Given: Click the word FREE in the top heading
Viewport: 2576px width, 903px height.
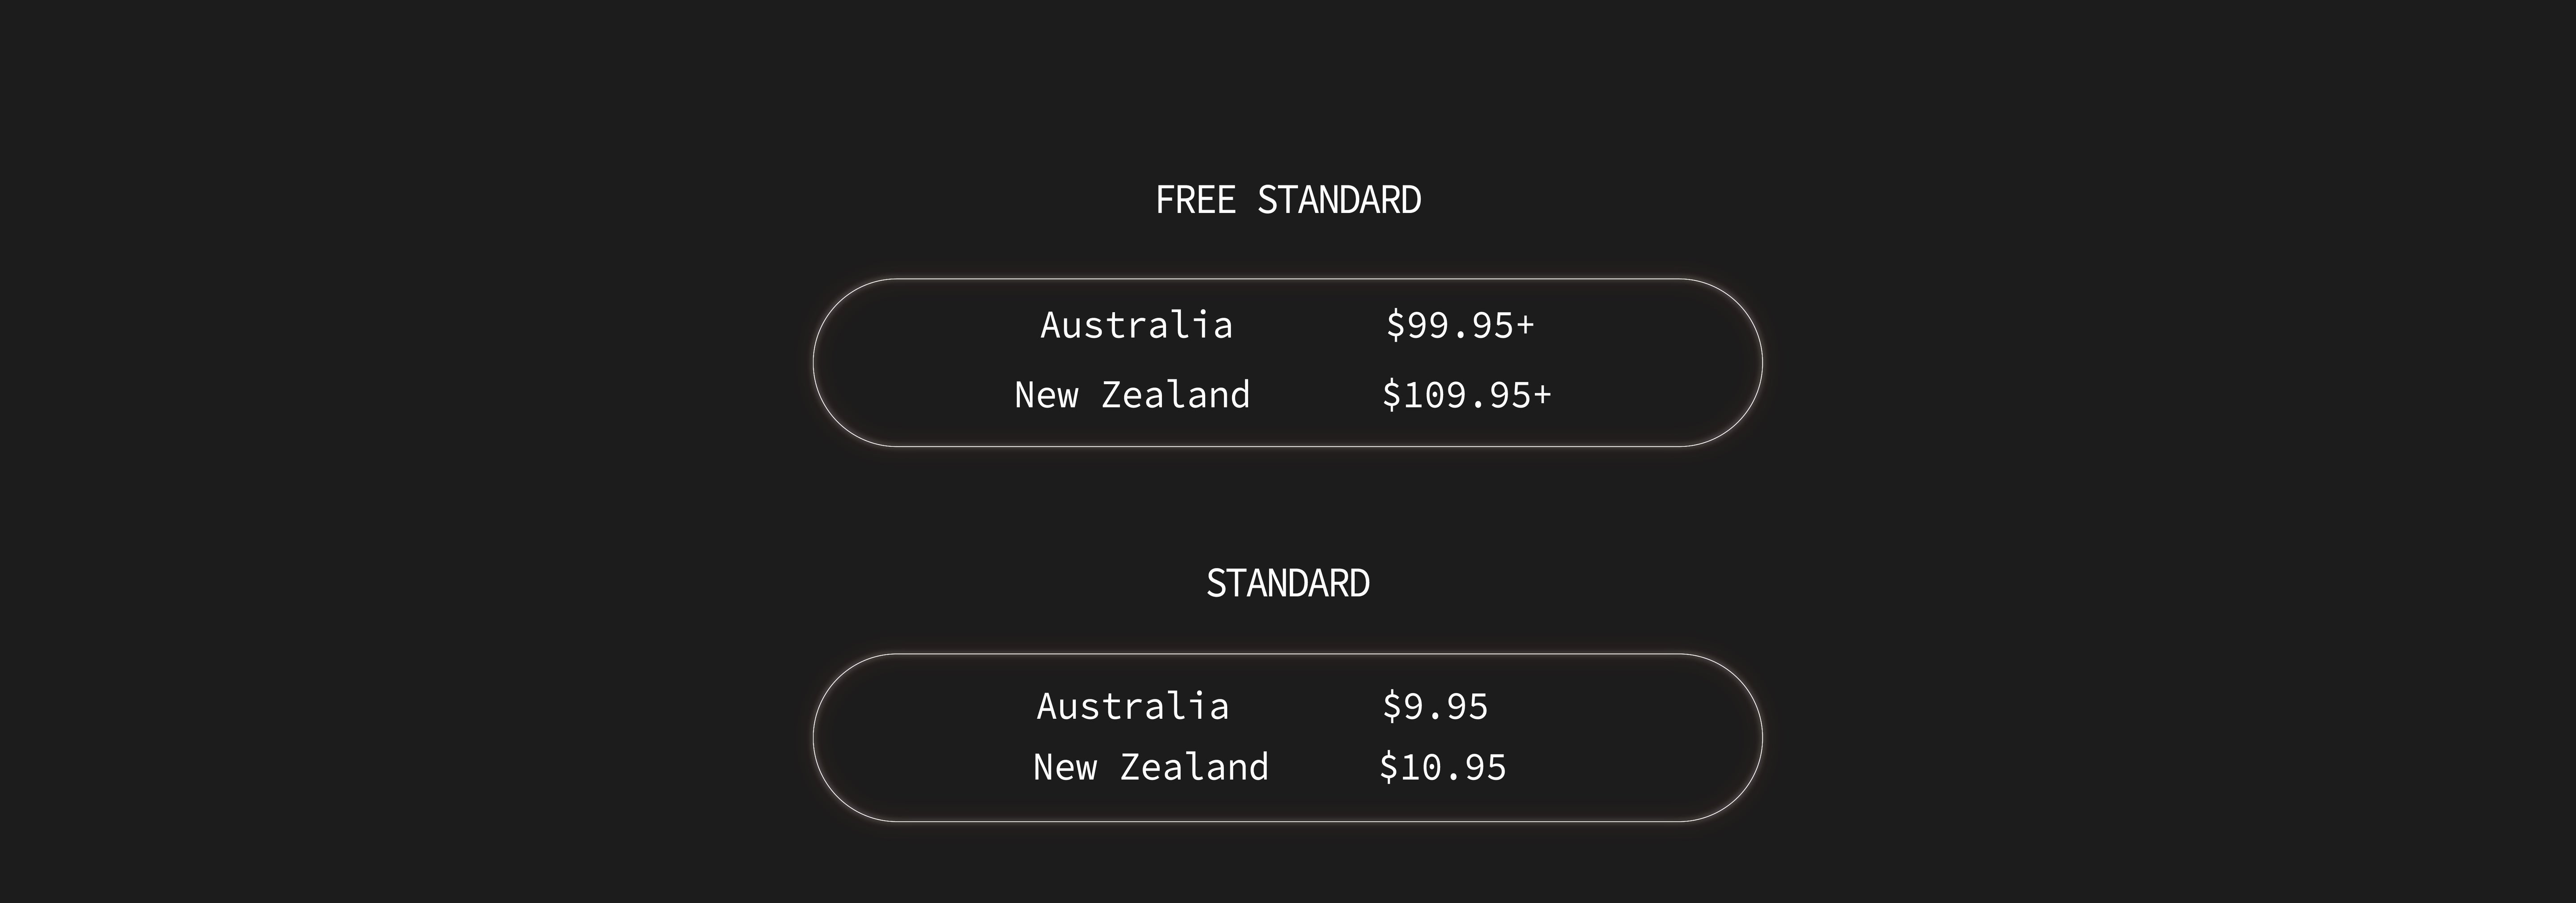Looking at the screenshot, I should 1195,200.
